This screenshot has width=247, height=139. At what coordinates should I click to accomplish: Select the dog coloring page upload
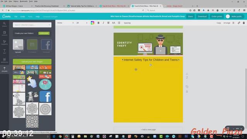pos(19,99)
